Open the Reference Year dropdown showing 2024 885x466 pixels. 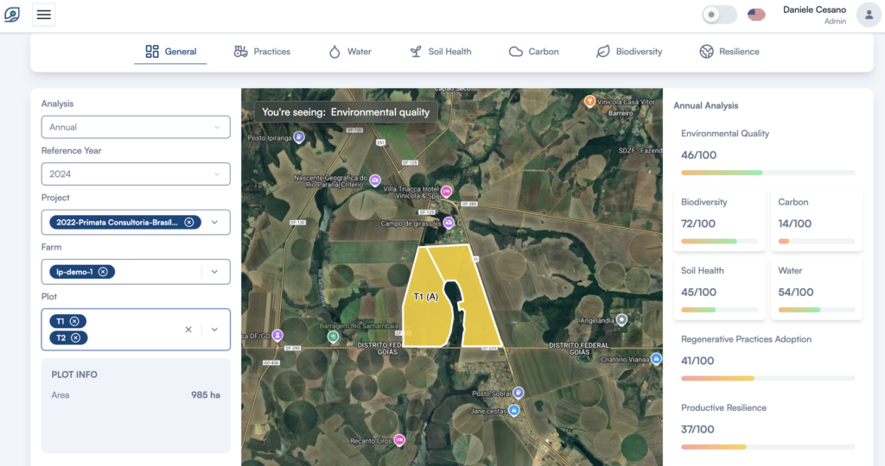136,174
